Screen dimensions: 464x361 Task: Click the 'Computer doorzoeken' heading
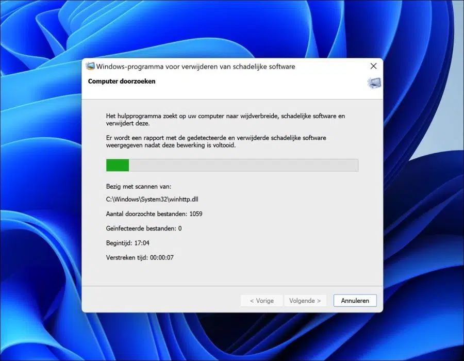pyautogui.click(x=122, y=81)
